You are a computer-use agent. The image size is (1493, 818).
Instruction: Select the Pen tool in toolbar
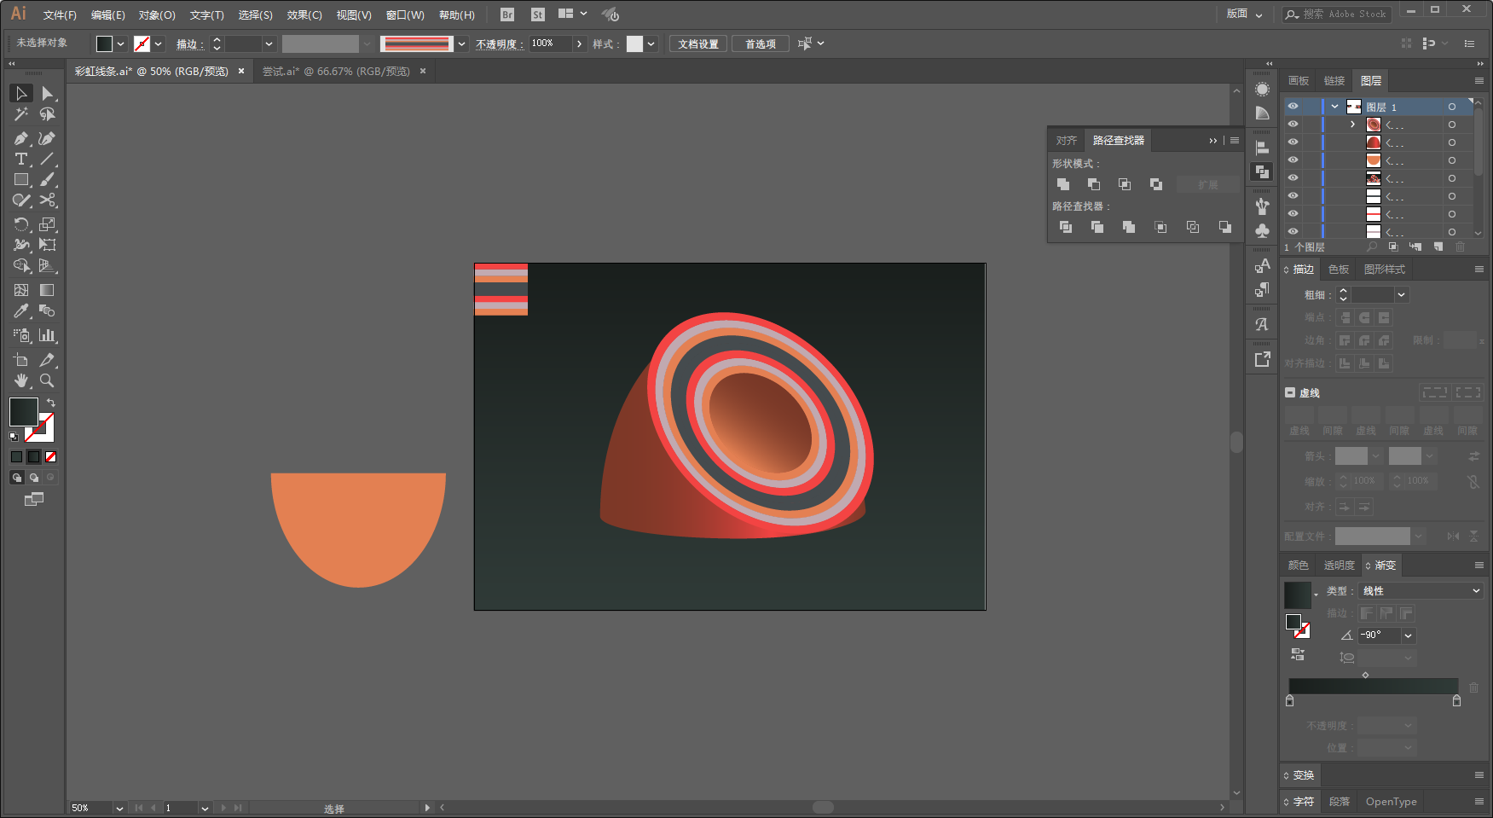click(21, 138)
